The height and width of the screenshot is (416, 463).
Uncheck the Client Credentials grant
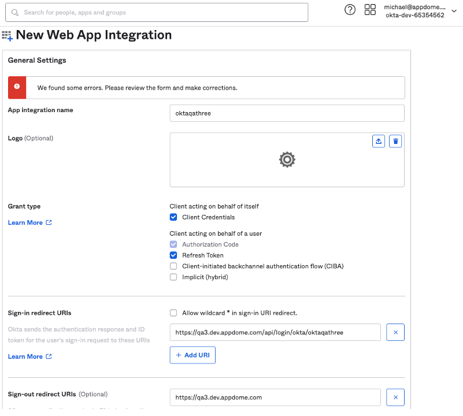pos(173,217)
